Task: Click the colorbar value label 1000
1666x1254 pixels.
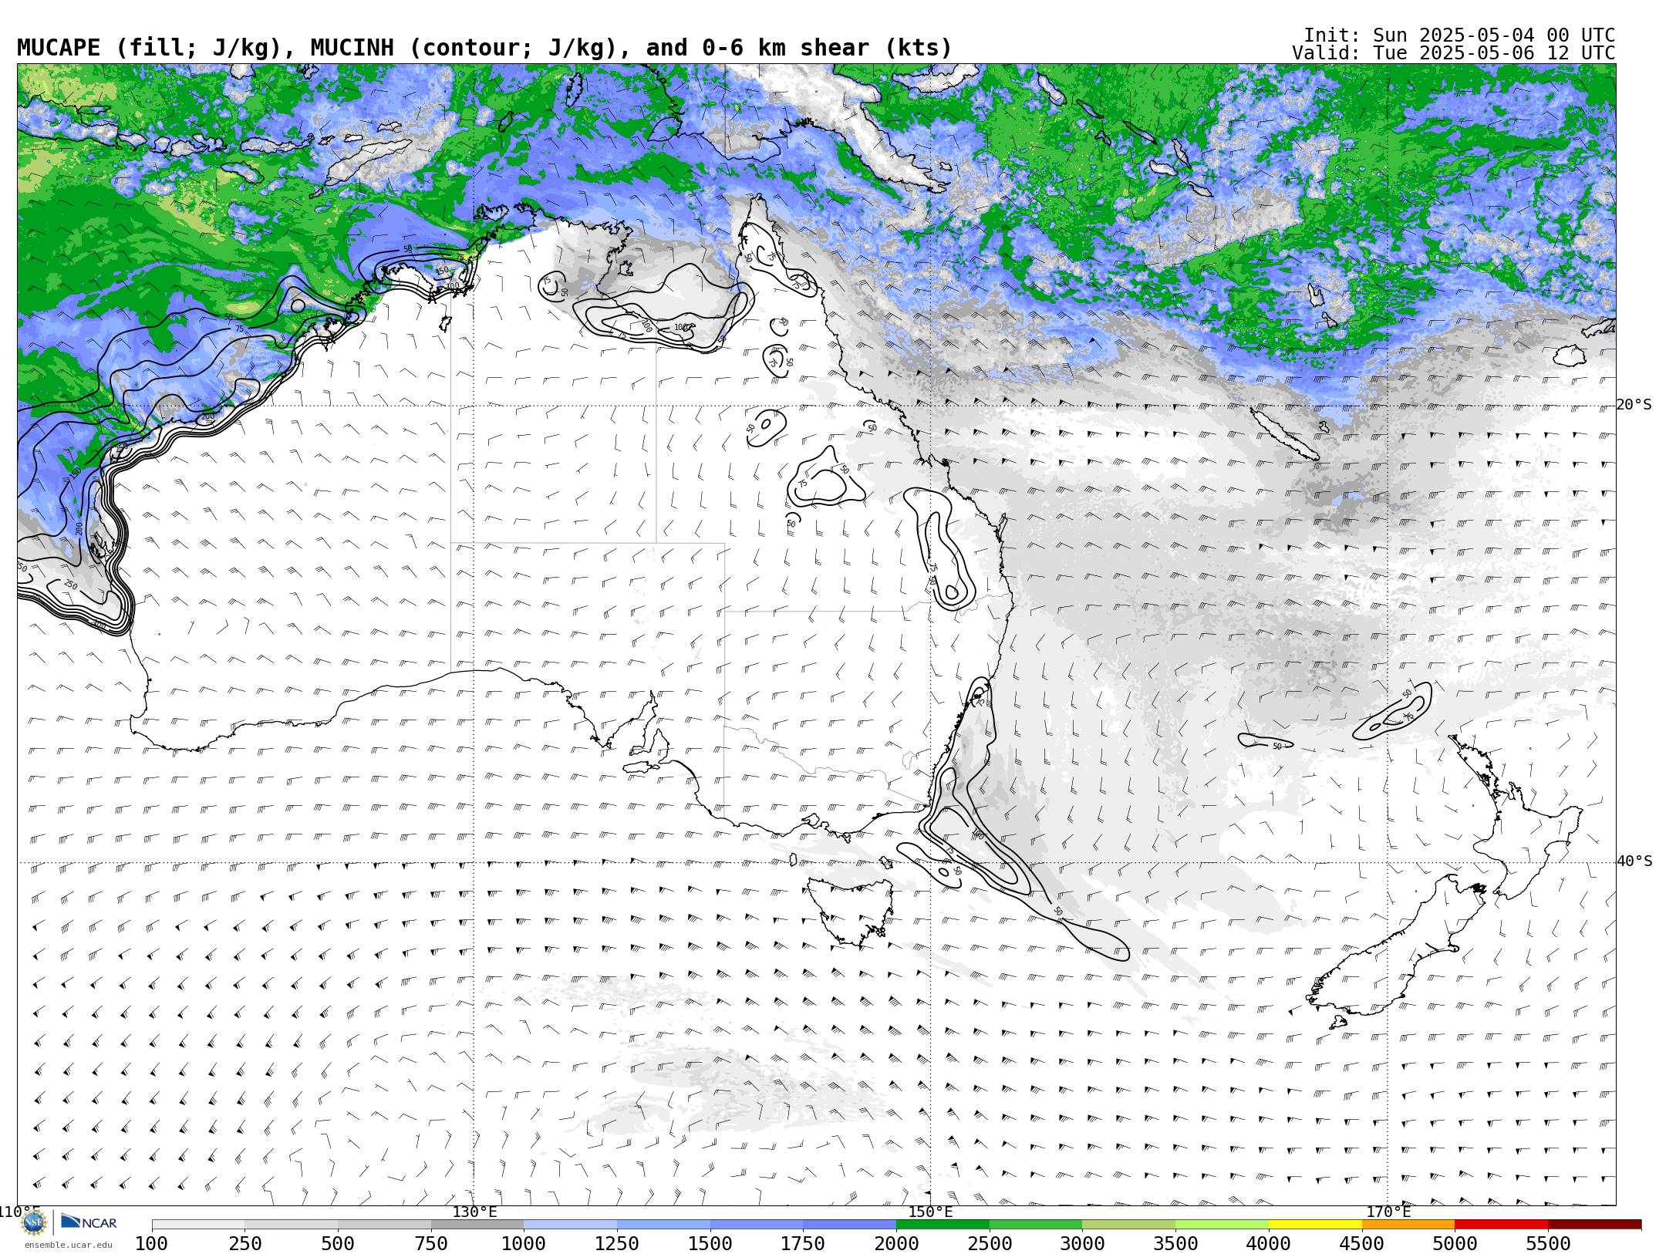Action: (524, 1243)
